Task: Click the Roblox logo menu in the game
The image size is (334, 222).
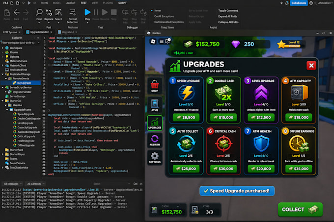Action: 153,41
